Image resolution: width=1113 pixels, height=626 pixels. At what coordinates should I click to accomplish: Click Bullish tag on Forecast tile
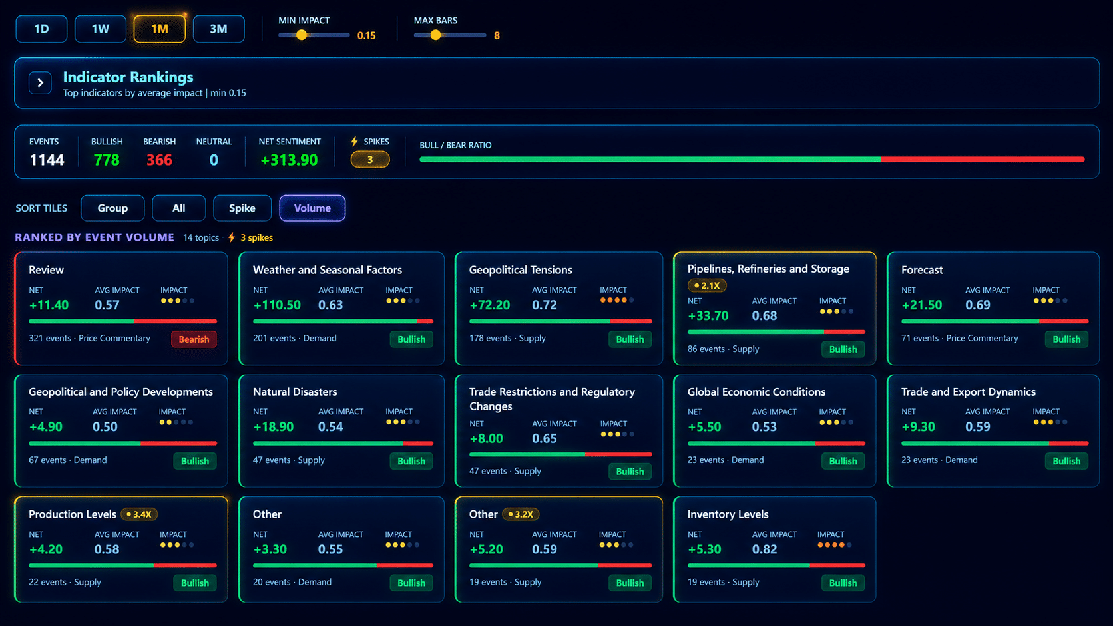click(x=1066, y=339)
